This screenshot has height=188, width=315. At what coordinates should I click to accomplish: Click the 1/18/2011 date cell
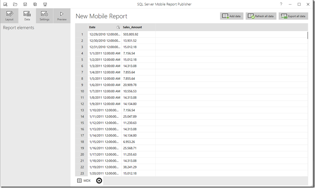click(x=104, y=161)
